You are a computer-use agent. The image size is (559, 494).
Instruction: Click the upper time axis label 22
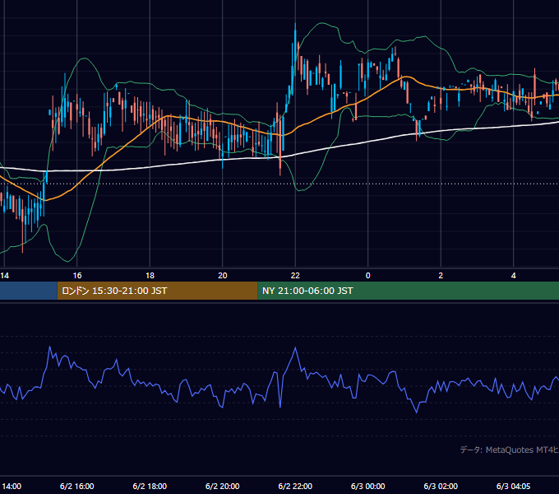[295, 276]
